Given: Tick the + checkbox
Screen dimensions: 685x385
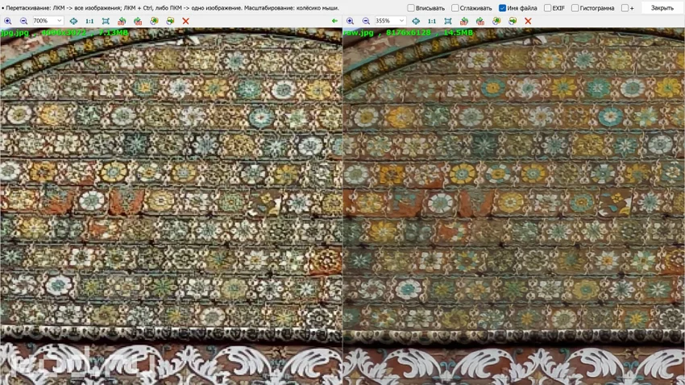Looking at the screenshot, I should tap(625, 8).
